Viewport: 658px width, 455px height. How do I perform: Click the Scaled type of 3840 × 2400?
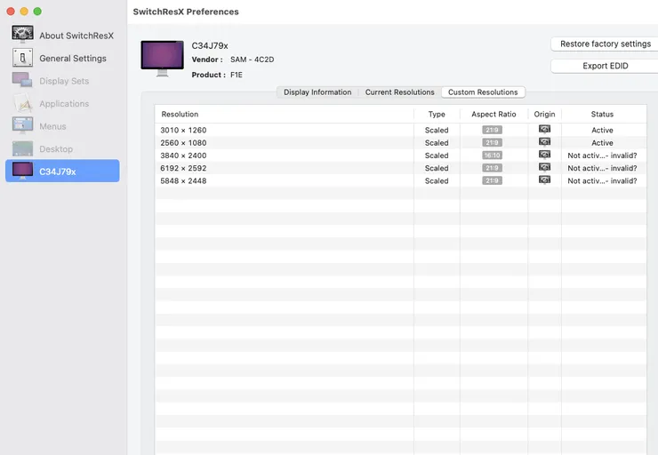click(437, 156)
